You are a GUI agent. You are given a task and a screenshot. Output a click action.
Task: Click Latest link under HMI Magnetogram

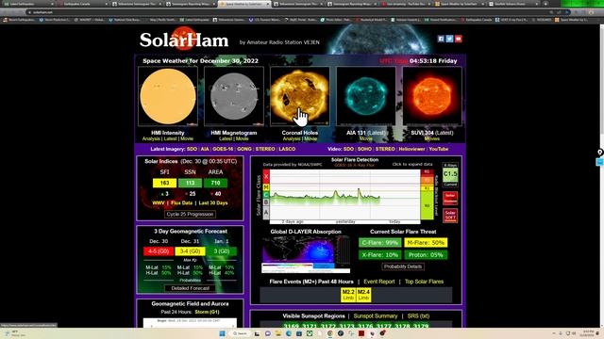pyautogui.click(x=226, y=138)
